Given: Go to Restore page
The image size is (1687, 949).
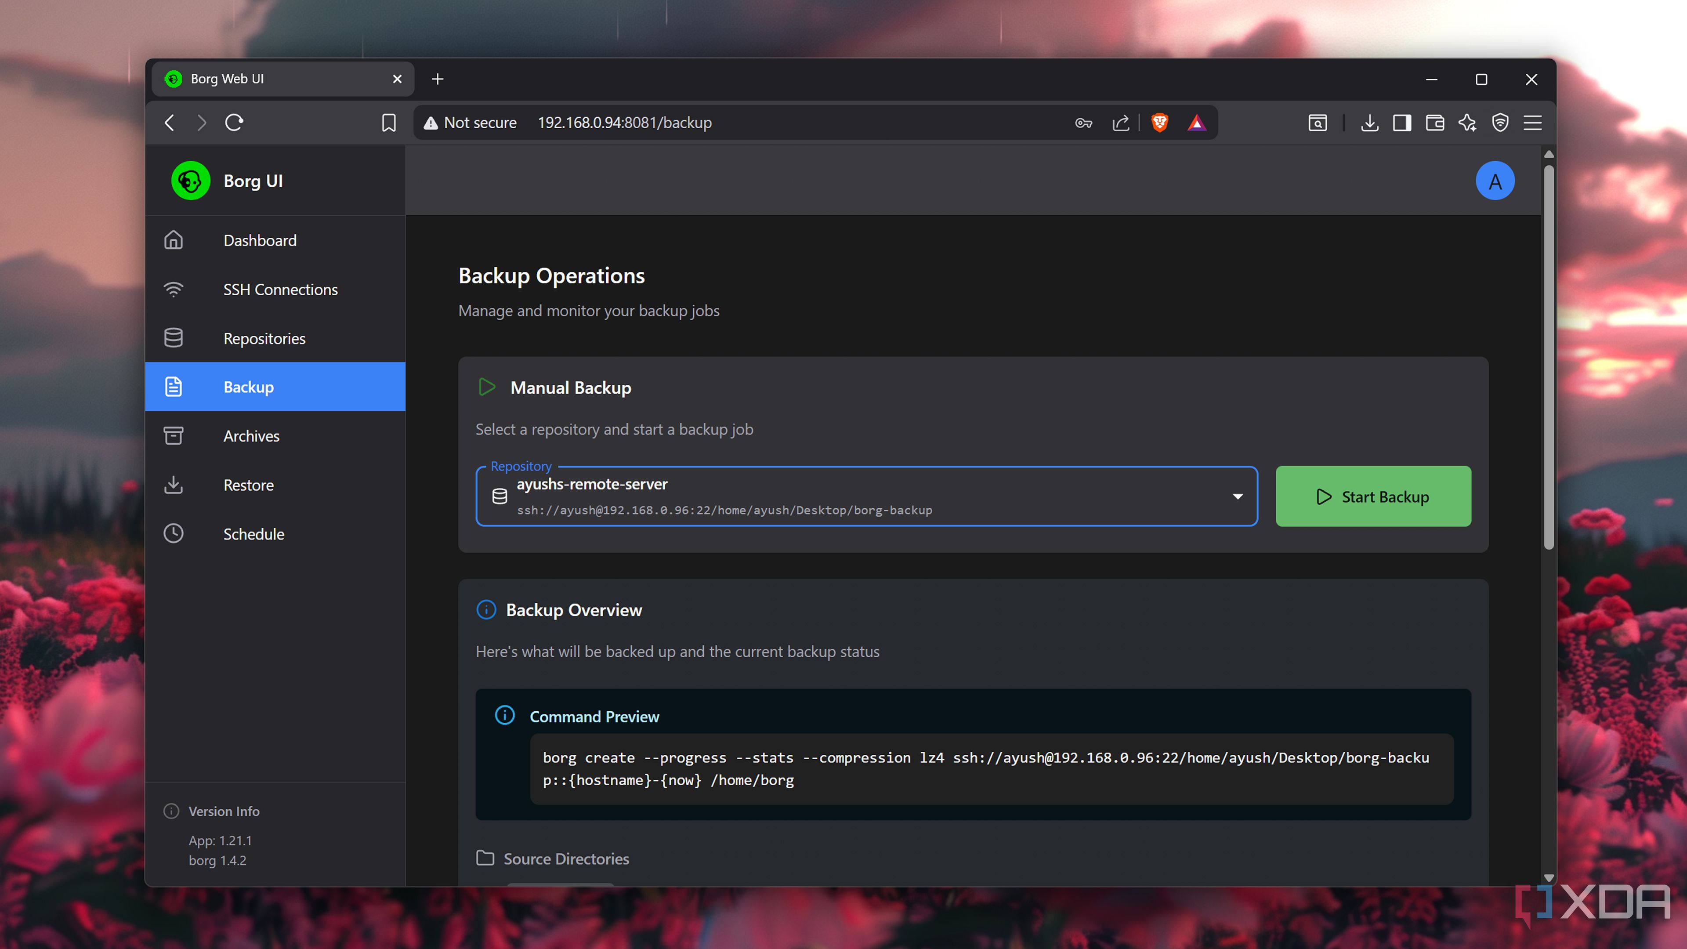Looking at the screenshot, I should click(x=275, y=485).
